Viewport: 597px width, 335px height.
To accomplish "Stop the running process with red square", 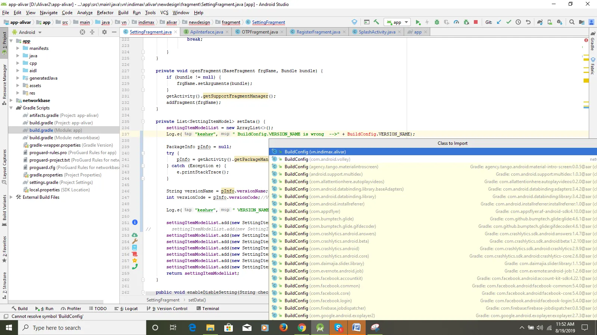I will coord(476,22).
